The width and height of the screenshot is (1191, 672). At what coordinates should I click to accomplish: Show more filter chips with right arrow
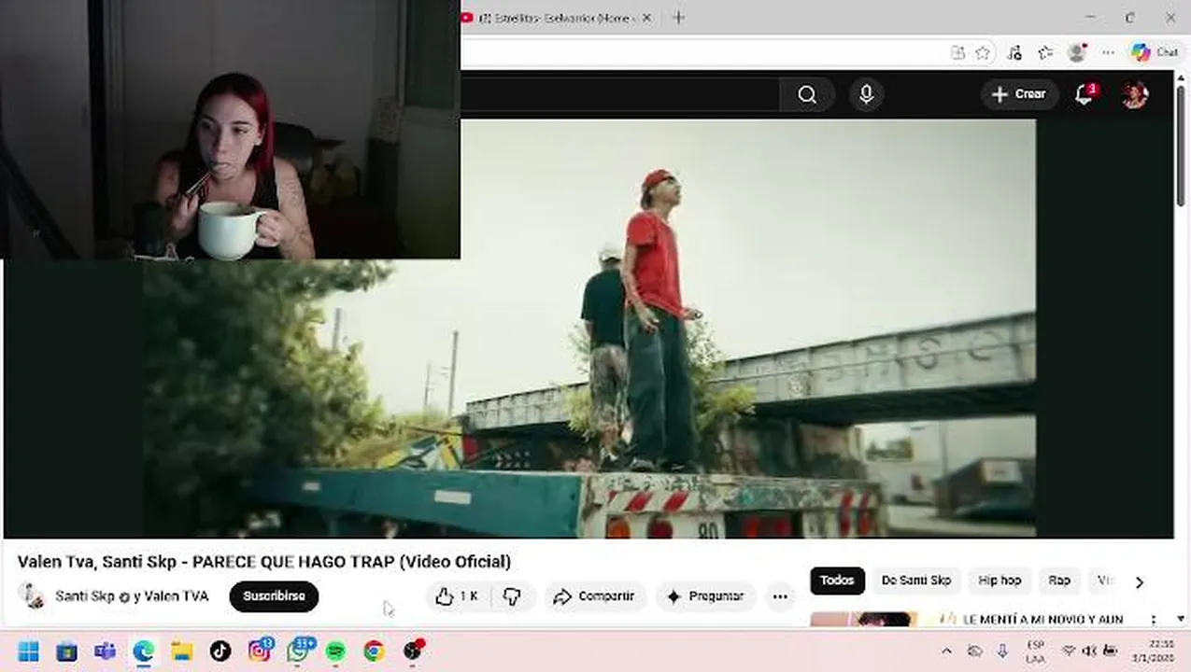pos(1139,581)
